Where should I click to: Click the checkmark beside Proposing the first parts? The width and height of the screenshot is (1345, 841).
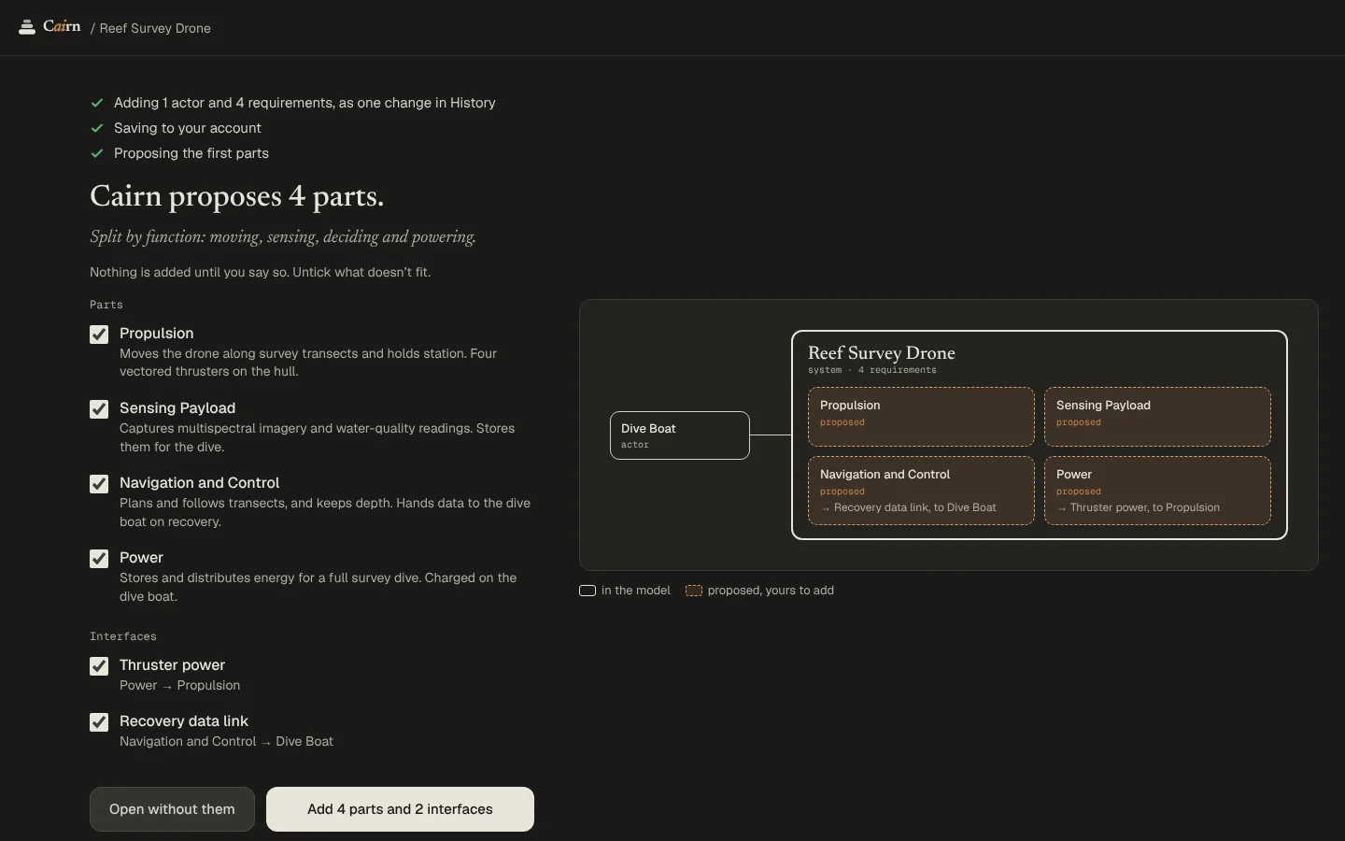[x=97, y=153]
